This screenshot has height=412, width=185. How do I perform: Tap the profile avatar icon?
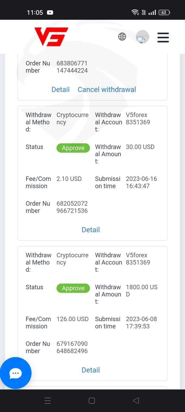[x=142, y=37]
